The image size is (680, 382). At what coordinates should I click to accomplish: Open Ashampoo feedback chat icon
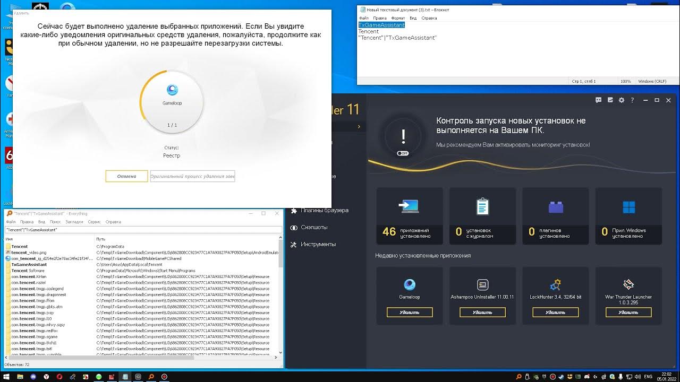point(599,100)
